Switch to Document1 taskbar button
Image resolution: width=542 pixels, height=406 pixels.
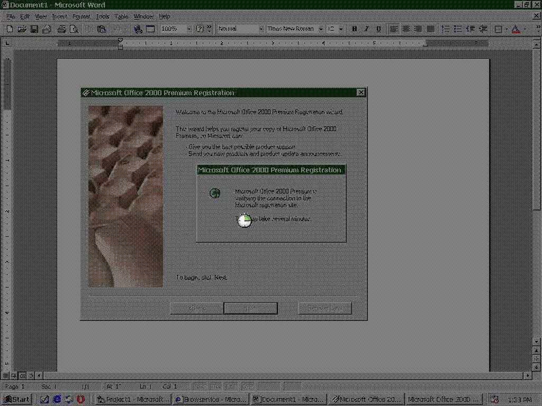click(288, 400)
